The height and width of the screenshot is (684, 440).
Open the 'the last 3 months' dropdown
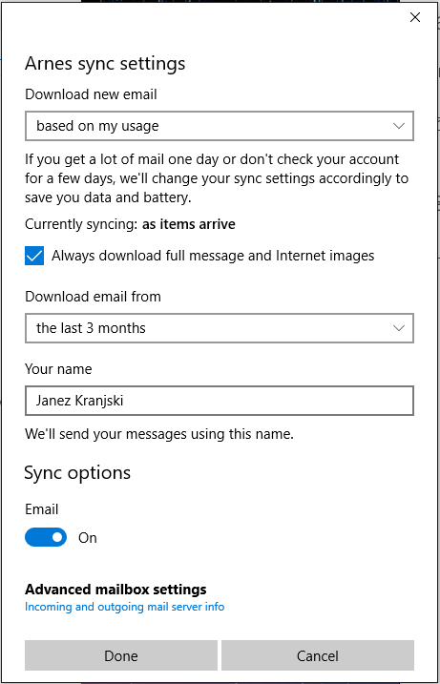[220, 328]
